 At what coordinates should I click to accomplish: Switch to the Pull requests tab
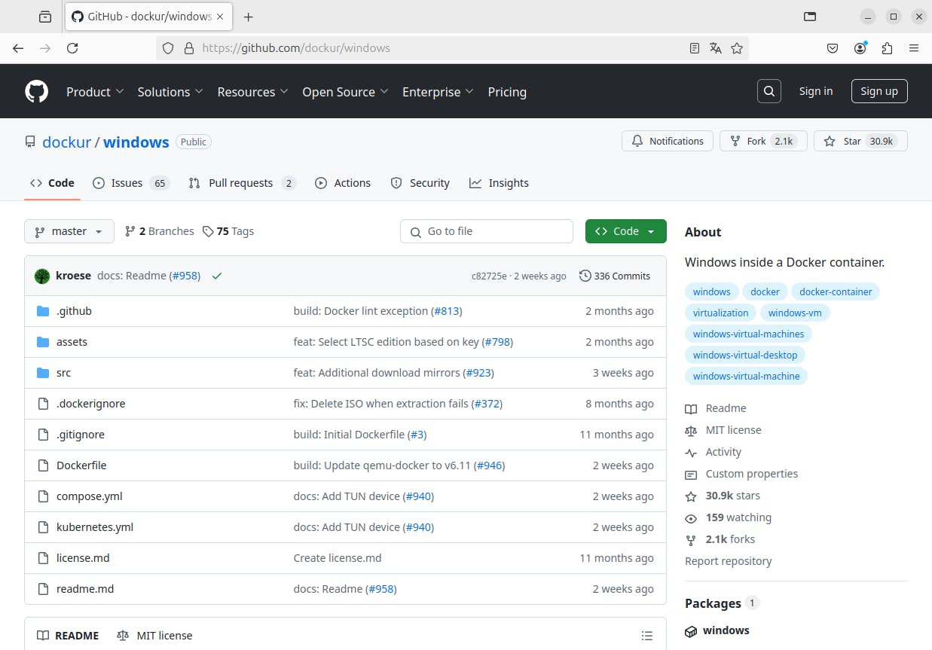pos(242,183)
